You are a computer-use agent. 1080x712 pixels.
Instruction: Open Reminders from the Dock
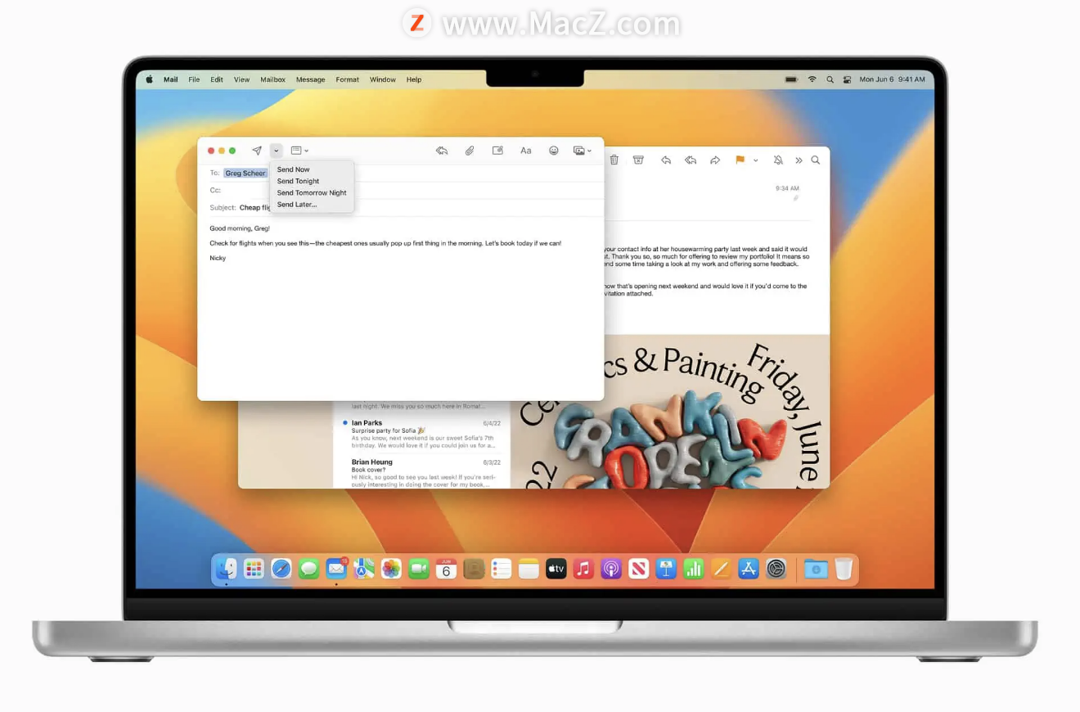(502, 568)
